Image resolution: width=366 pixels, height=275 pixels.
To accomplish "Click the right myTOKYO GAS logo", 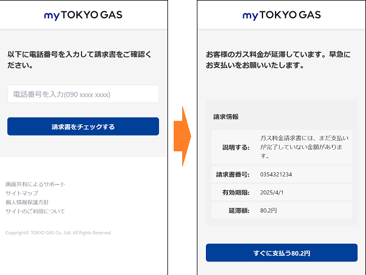I will [x=282, y=15].
